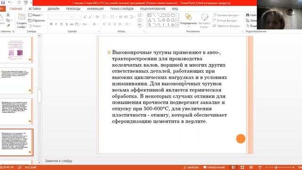This screenshot has height=170, width=302.
Task: Open Упорядочить arrange dropdown
Action: coord(188,20)
